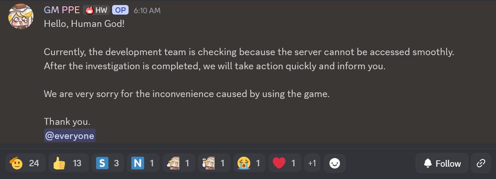Click the HW flame server tag badge
Viewport: 496px width, 179px height.
pos(97,10)
